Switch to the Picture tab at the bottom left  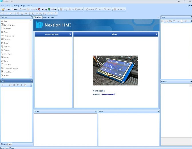[x=4, y=144]
